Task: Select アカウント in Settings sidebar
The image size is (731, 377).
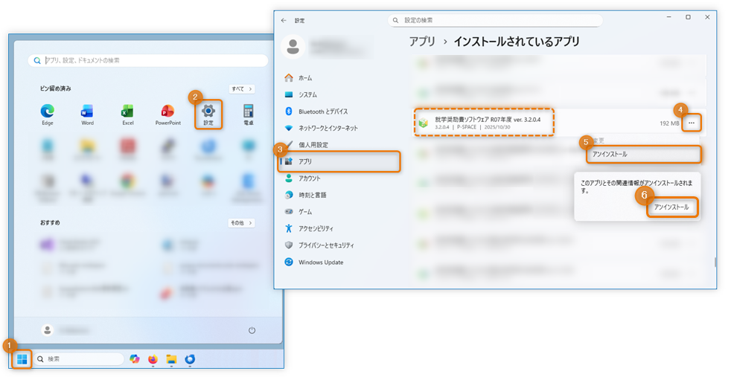Action: click(339, 178)
